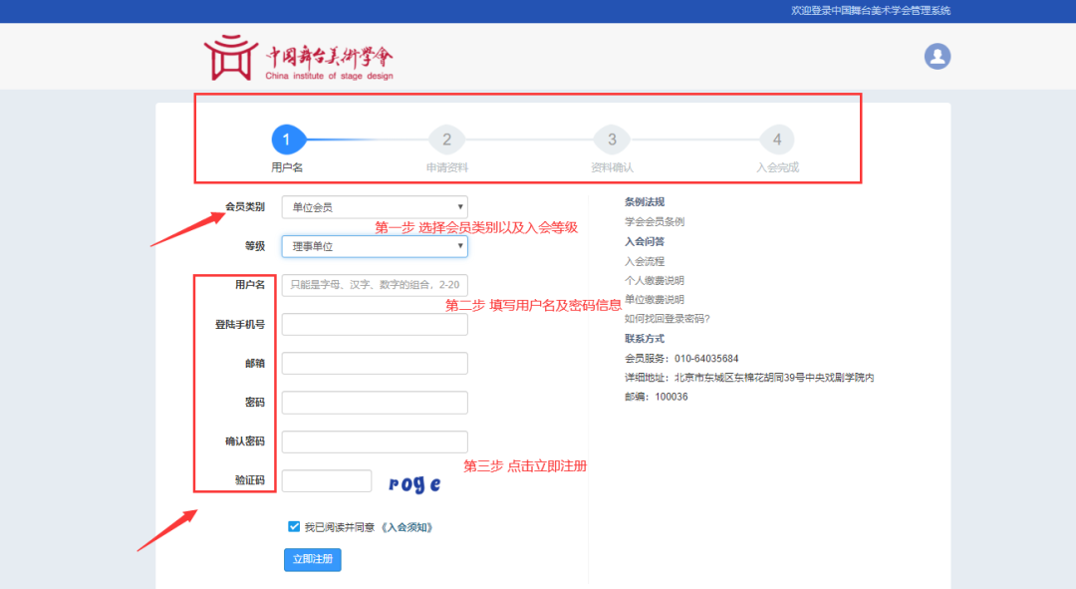This screenshot has height=589, width=1076.
Task: Click step 3 资料确认 circle
Action: (612, 140)
